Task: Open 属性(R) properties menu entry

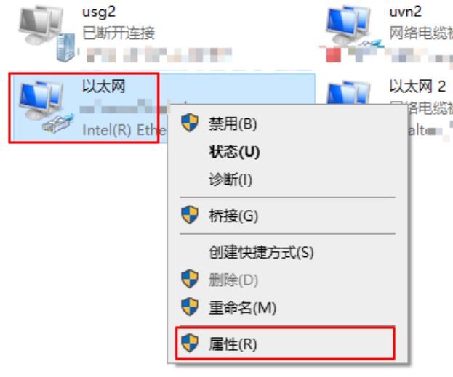Action: (x=233, y=344)
